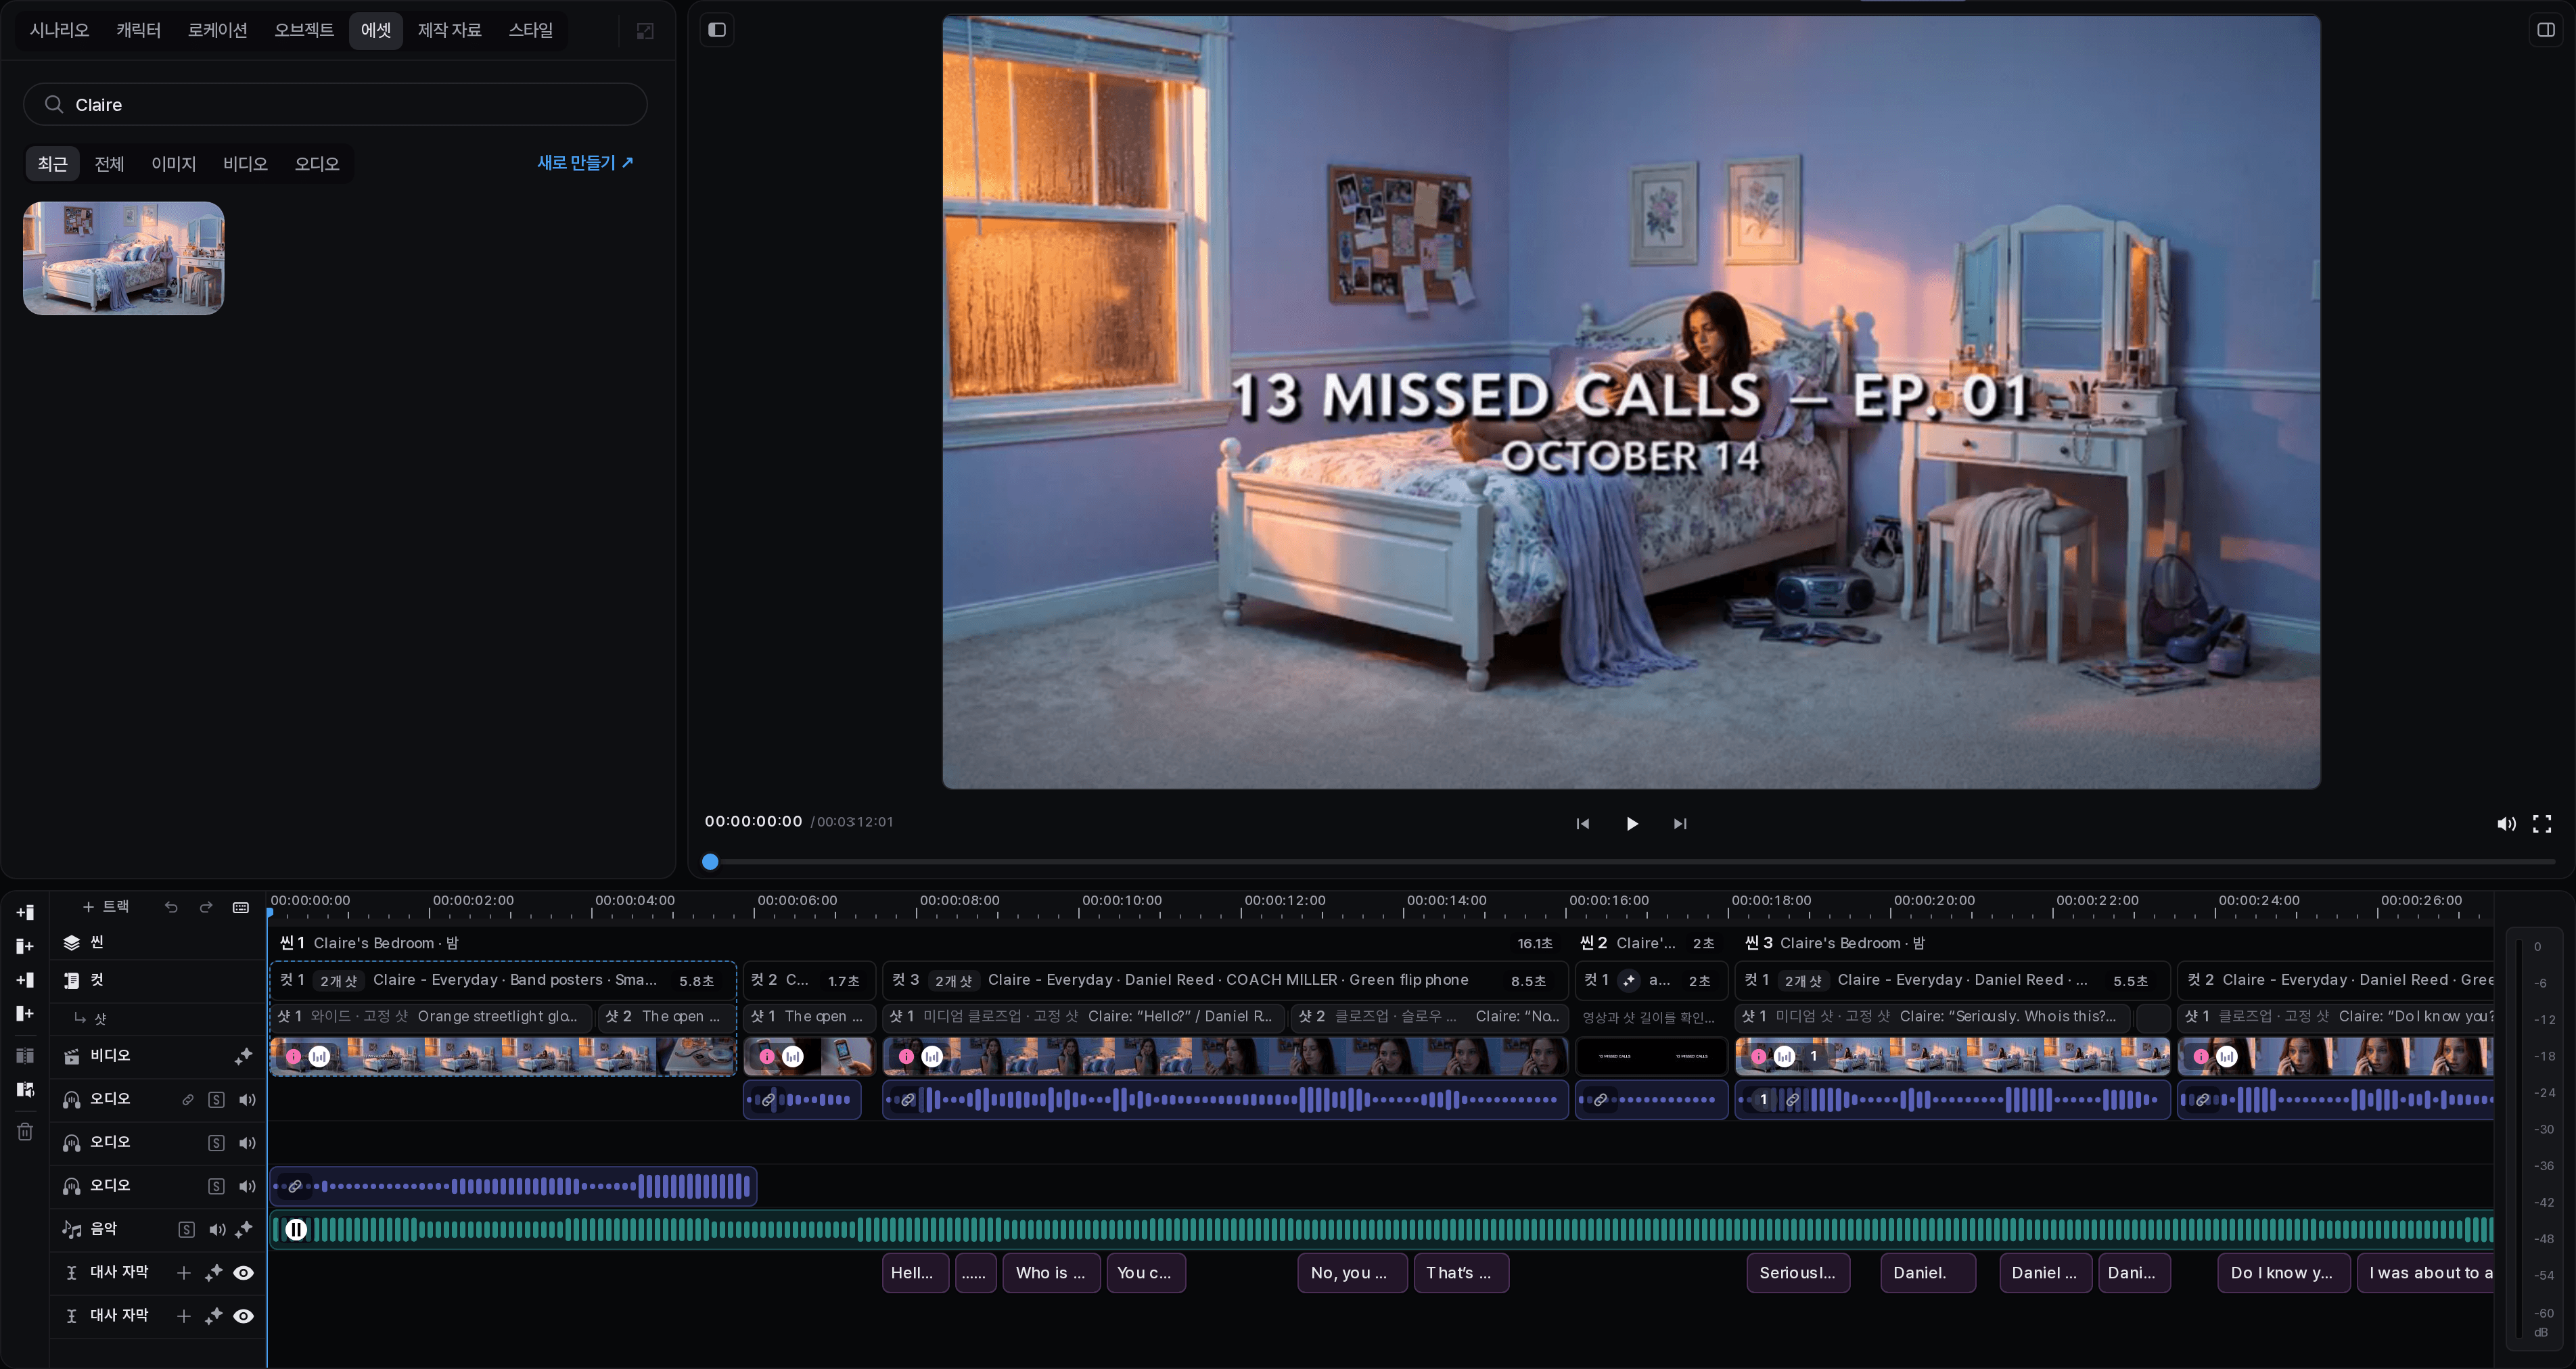Click the undo icon in the timeline toolbar

171,907
